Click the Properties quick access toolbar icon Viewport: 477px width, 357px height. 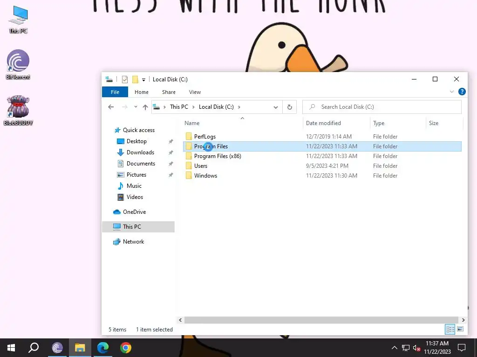point(125,79)
